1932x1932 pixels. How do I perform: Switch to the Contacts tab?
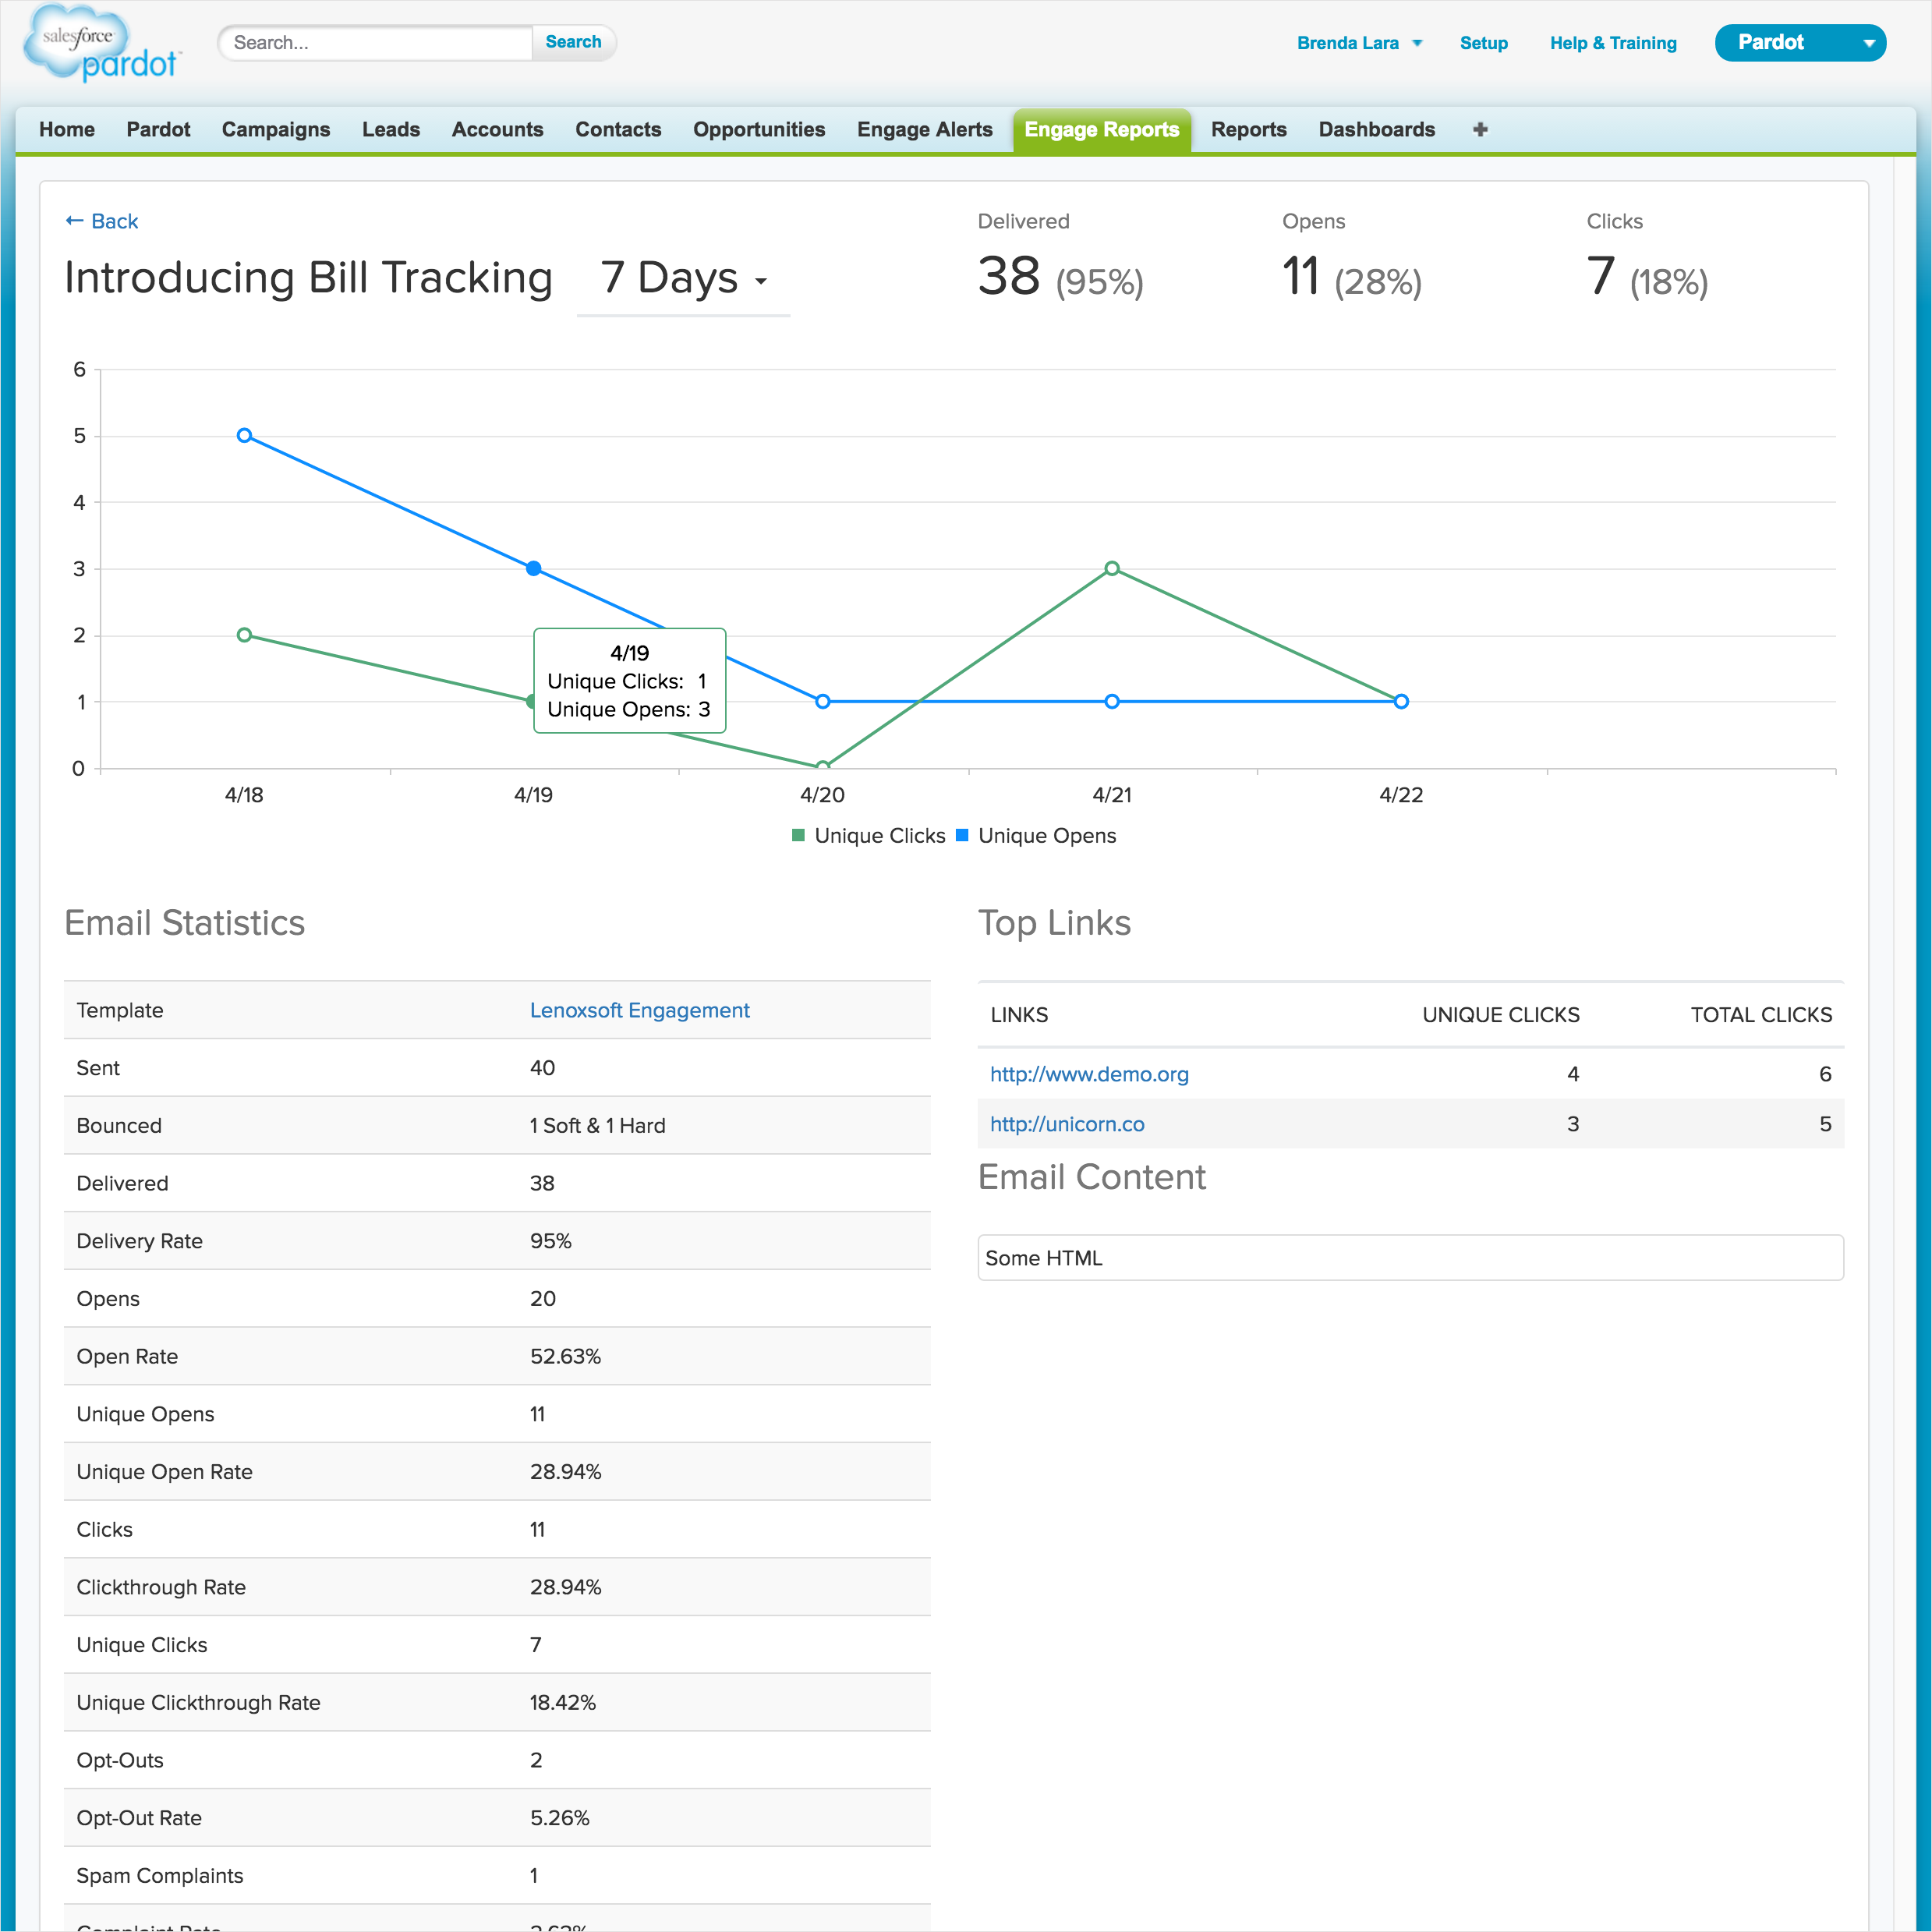pos(618,129)
